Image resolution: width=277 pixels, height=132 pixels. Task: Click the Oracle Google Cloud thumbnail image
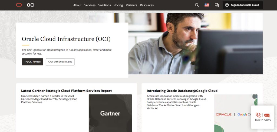[x=236, y=113]
